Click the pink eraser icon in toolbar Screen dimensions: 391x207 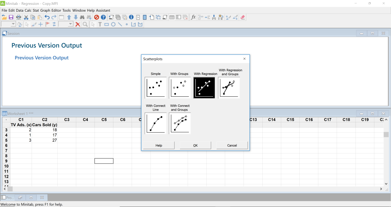(243, 17)
